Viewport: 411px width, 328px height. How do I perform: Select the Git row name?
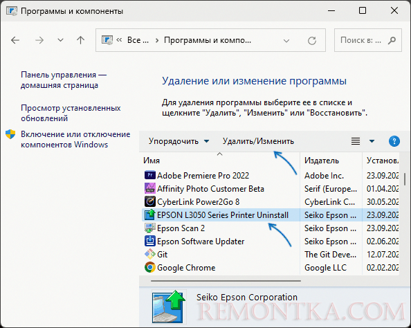pyautogui.click(x=162, y=255)
